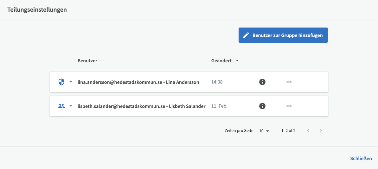Click the 14:08 modified time
The width and height of the screenshot is (378, 169).
tap(217, 82)
